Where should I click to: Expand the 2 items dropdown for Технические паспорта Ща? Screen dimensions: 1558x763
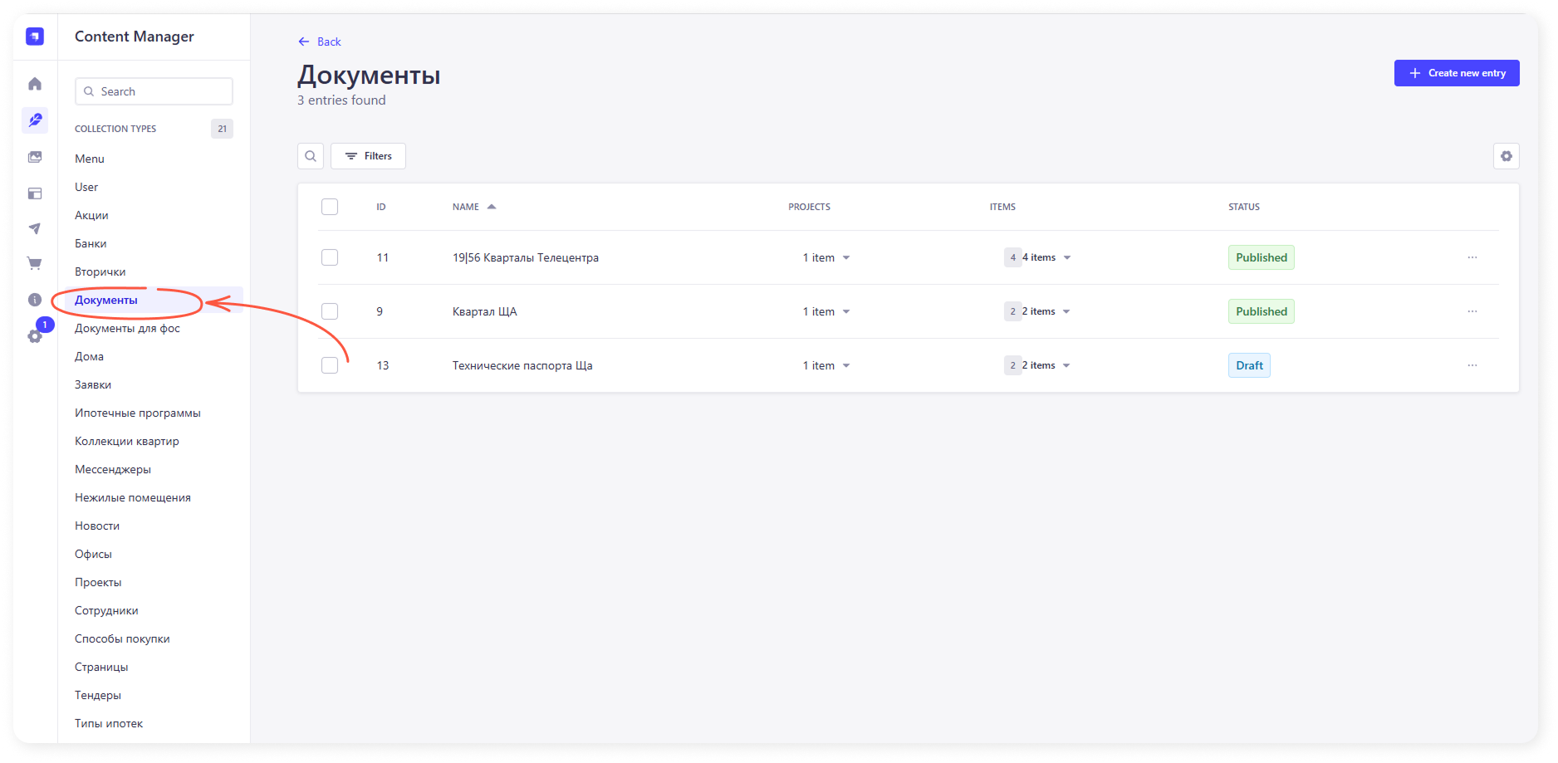1066,365
